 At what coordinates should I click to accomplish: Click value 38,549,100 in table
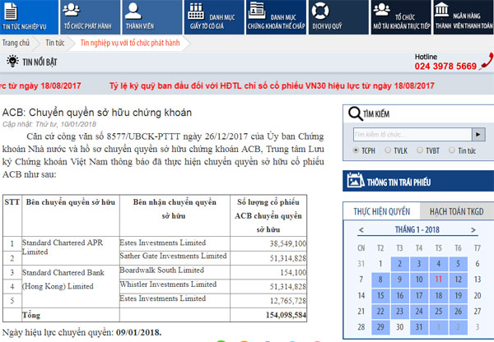(288, 243)
